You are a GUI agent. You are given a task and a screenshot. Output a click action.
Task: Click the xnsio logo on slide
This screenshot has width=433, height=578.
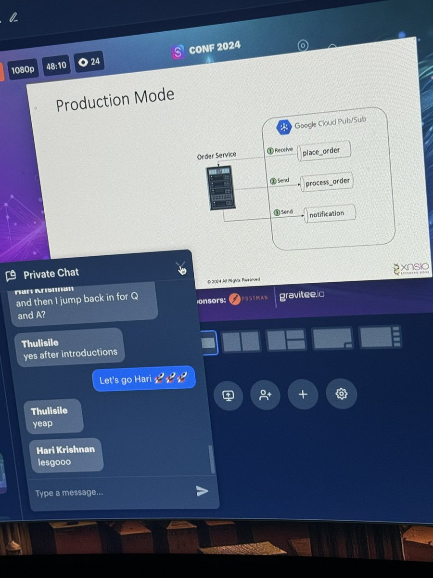(x=411, y=268)
